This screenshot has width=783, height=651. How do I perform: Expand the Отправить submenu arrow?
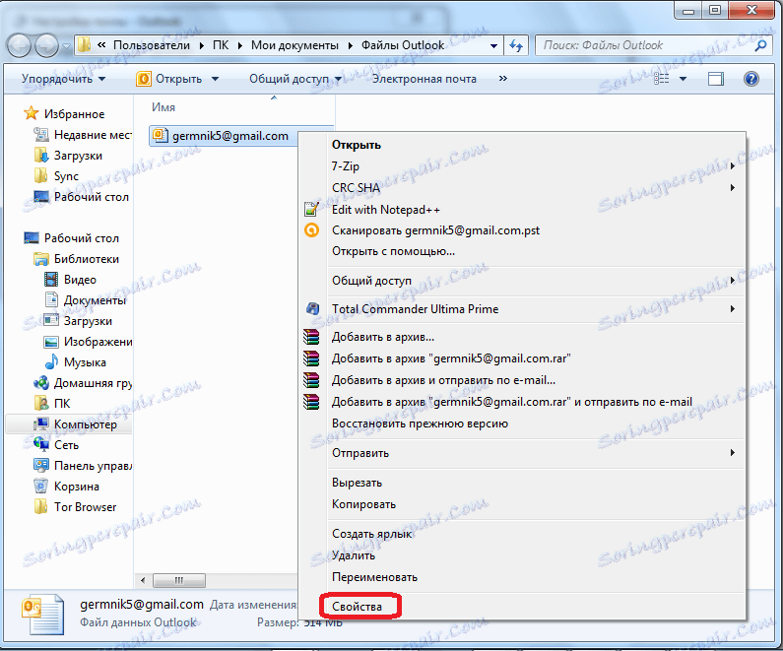[x=733, y=453]
